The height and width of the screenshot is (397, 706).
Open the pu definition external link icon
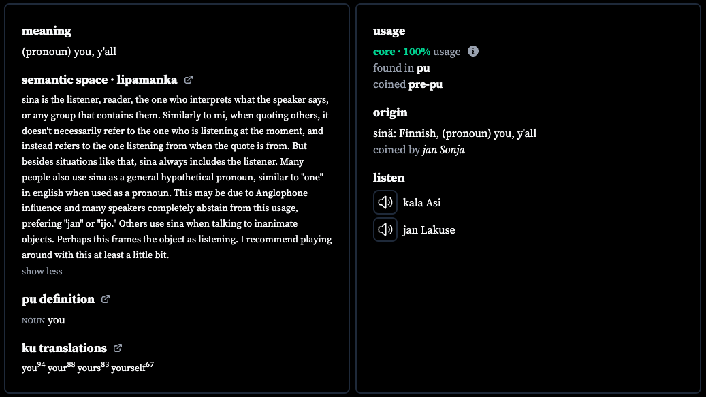[106, 299]
